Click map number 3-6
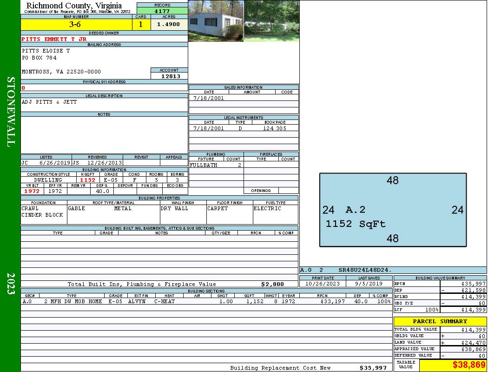 tap(75, 25)
